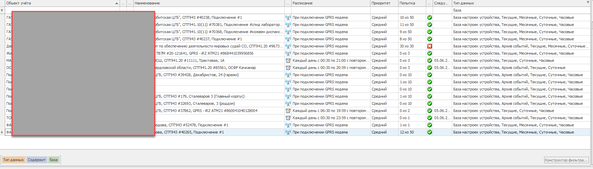The width and height of the screenshot is (593, 169).
Task: Click green check status for 12 из 50
Action: (430, 132)
